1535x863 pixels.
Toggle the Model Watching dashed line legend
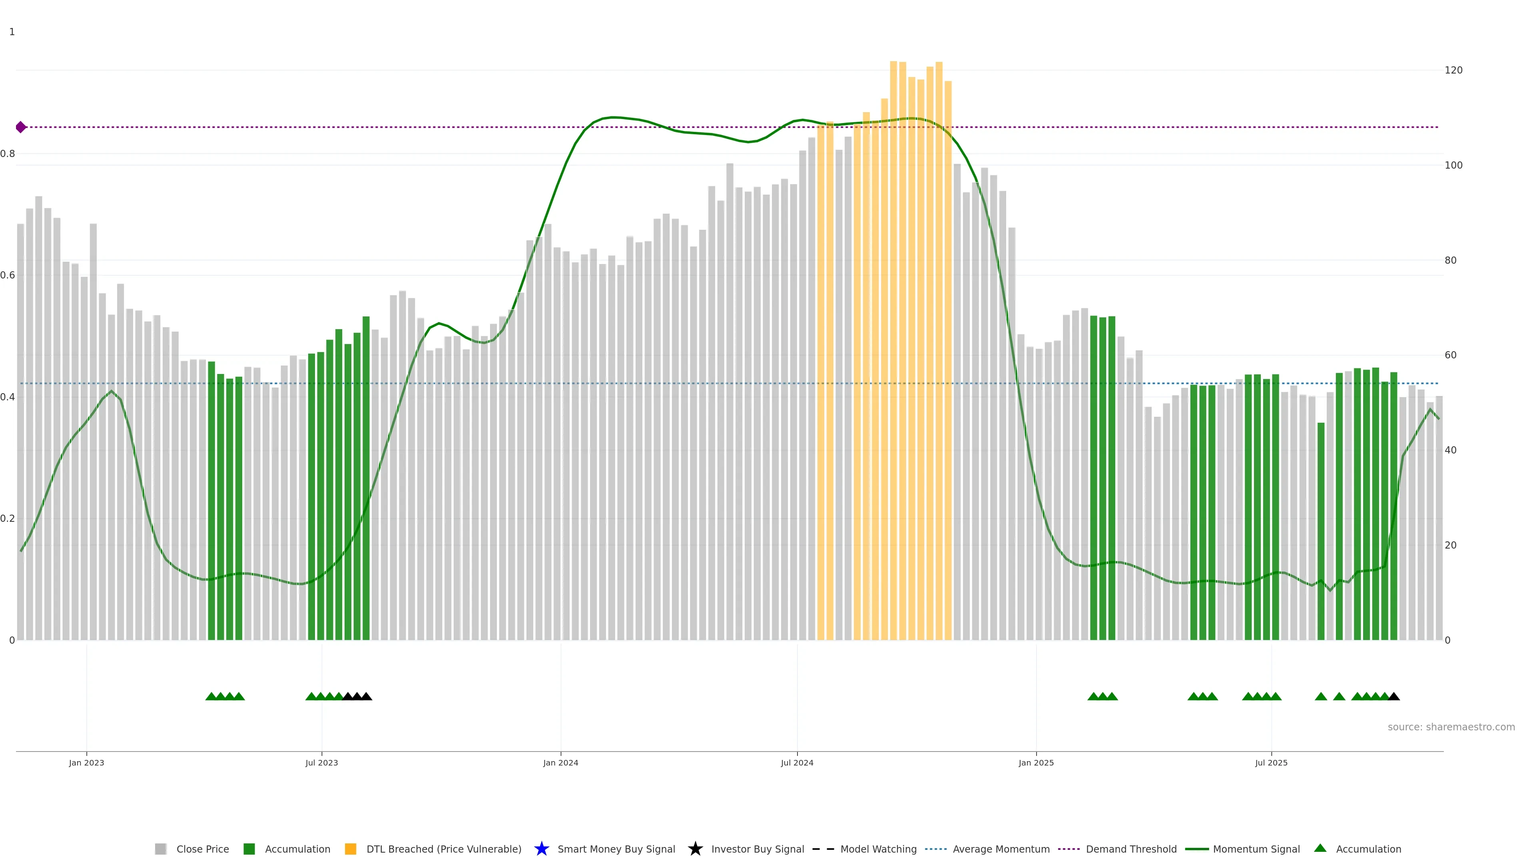(823, 849)
